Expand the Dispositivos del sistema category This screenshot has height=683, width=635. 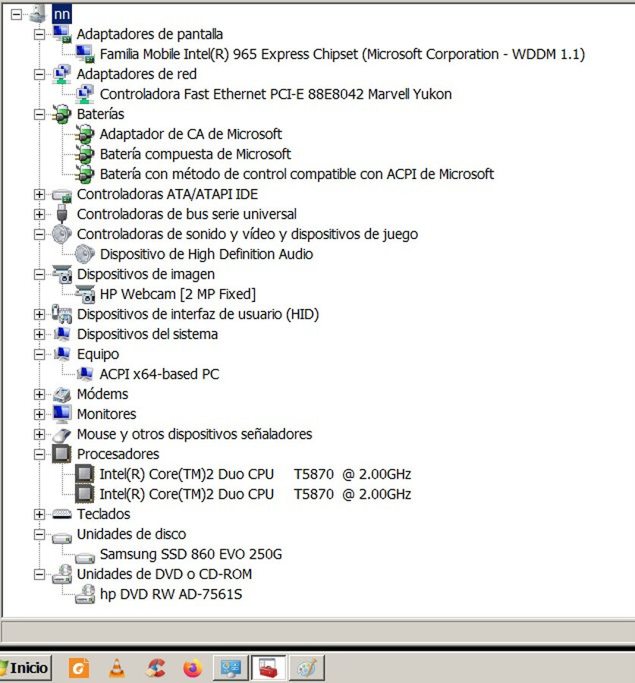[x=39, y=334]
